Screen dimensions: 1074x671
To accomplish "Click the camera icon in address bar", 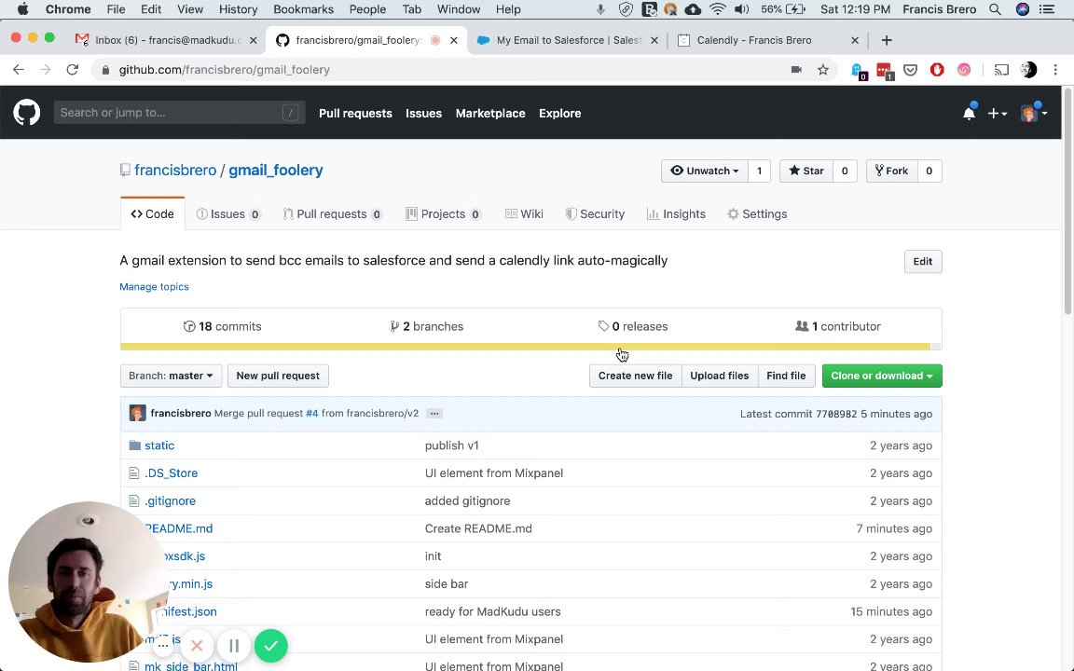I will pyautogui.click(x=796, y=70).
